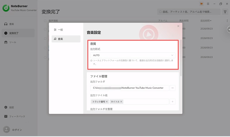Add a filename tag with plus button
The height and width of the screenshot is (137, 230).
pos(172,102)
